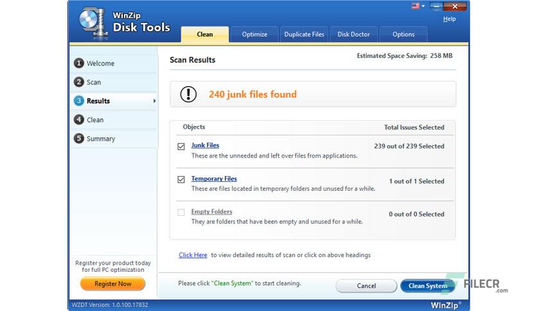Minimize the WinZip Disk Tools window
This screenshot has width=537, height=311.
pyautogui.click(x=436, y=6)
